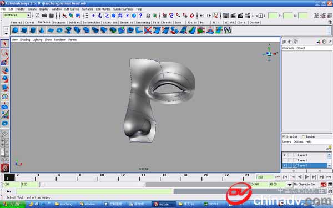Create a NURBS cone from the shelf

(42, 30)
